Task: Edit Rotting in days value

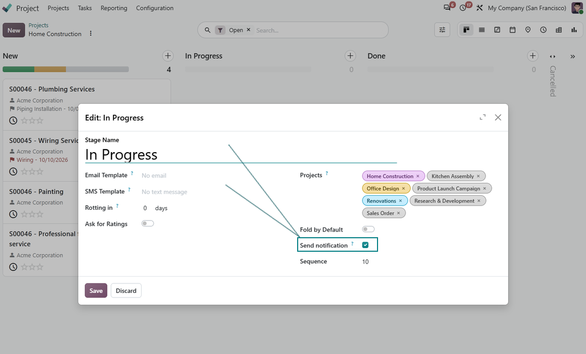Action: click(145, 208)
